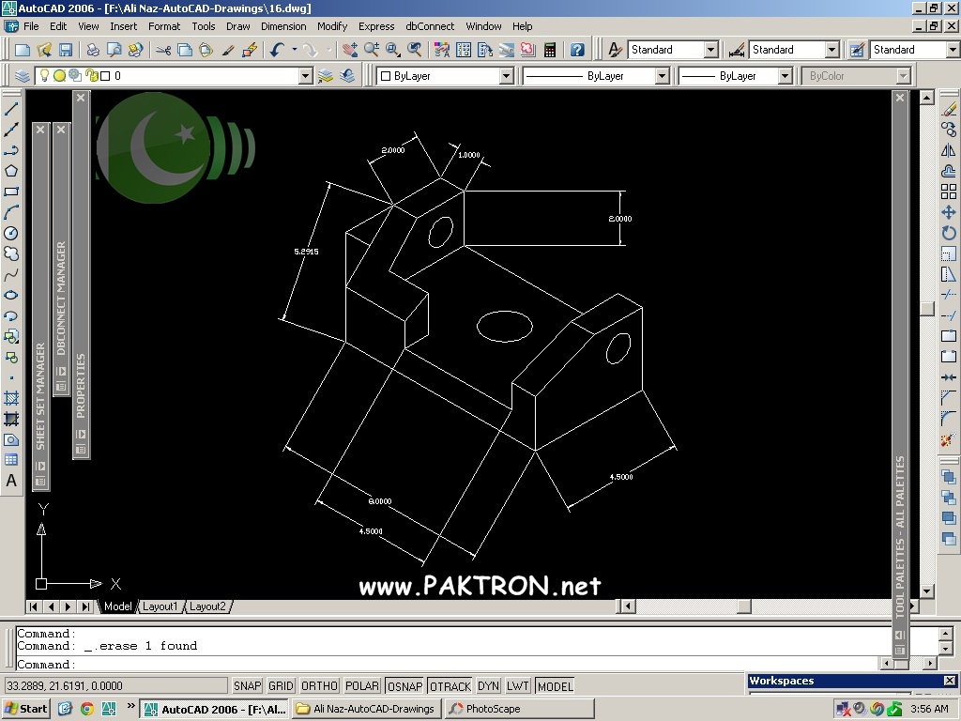The image size is (961, 721).
Task: Select the Polygon draw tool
Action: [11, 171]
